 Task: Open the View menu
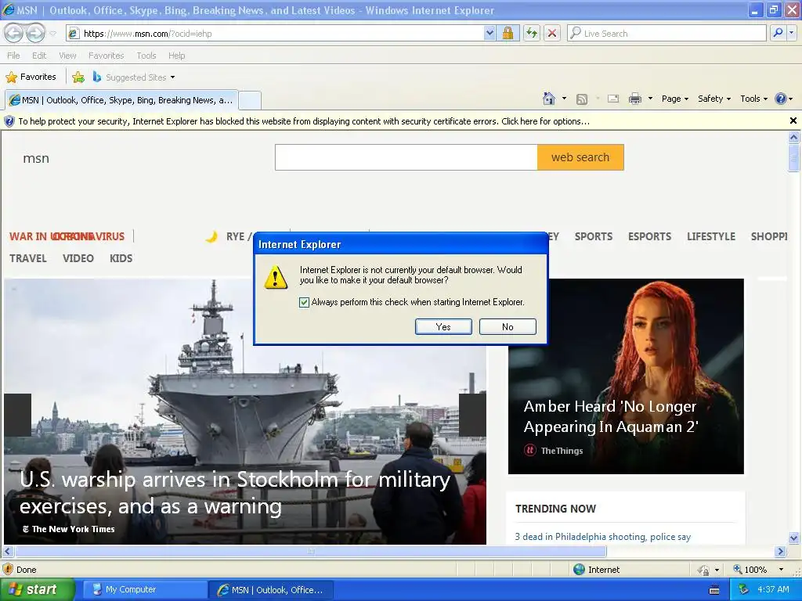click(67, 56)
